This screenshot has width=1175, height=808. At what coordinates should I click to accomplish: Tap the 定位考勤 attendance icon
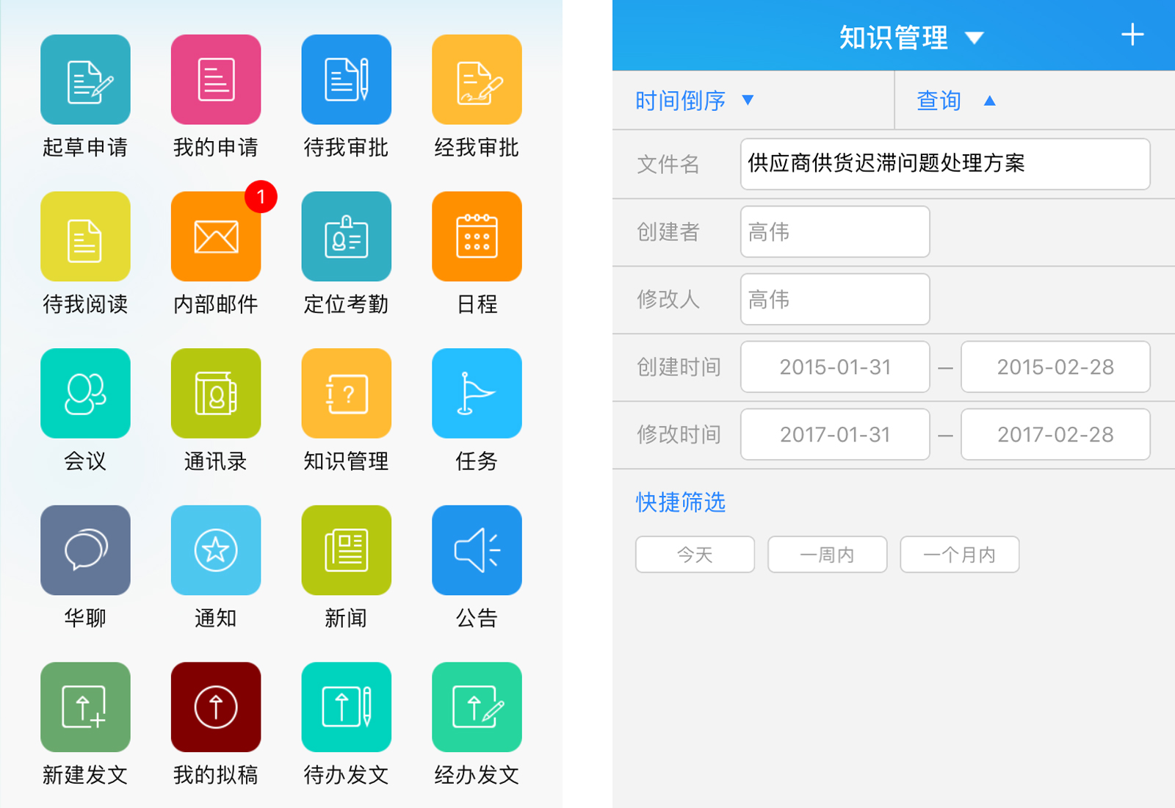coord(346,237)
